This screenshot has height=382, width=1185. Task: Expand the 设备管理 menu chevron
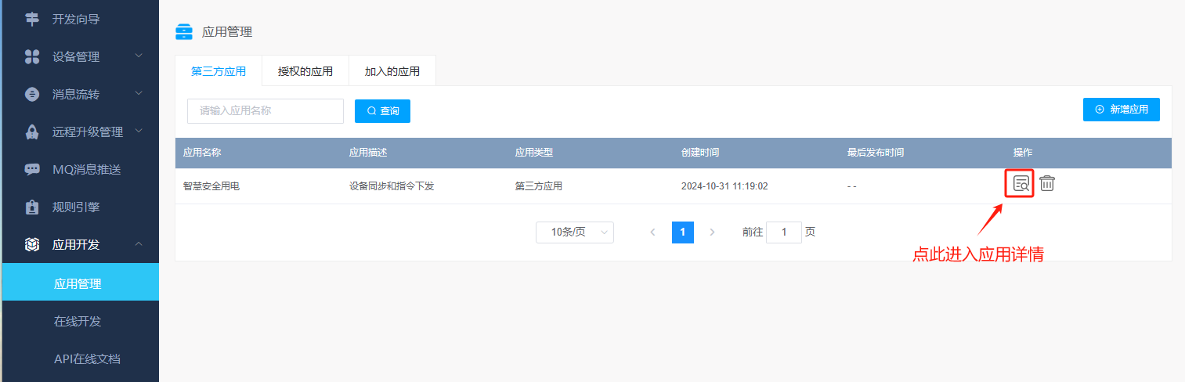click(x=139, y=56)
